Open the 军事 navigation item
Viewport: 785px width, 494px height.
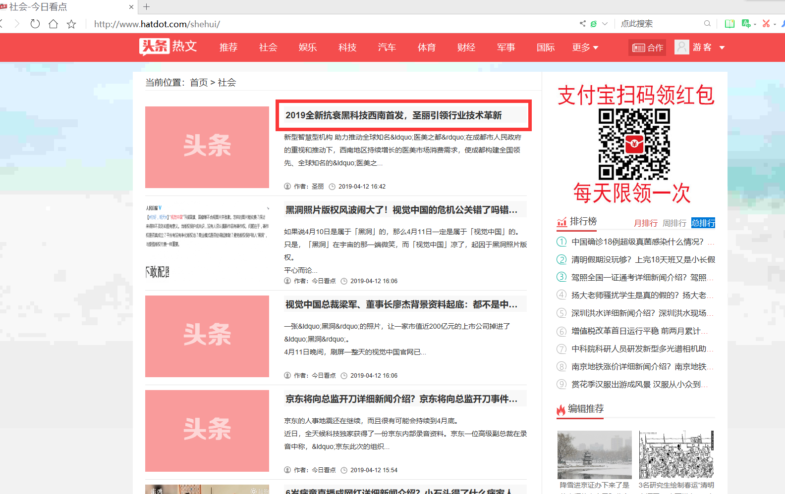(x=506, y=48)
